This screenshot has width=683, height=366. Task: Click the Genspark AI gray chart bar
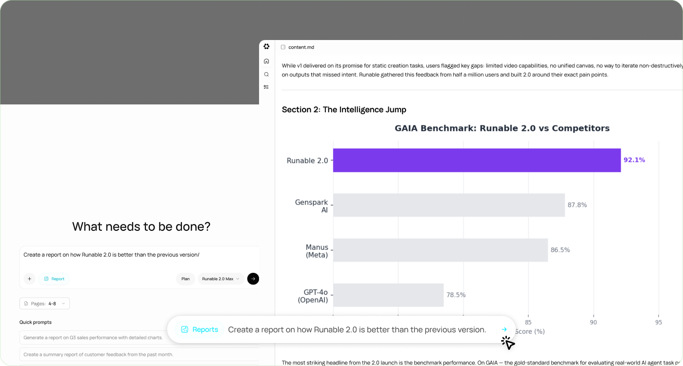click(x=448, y=205)
